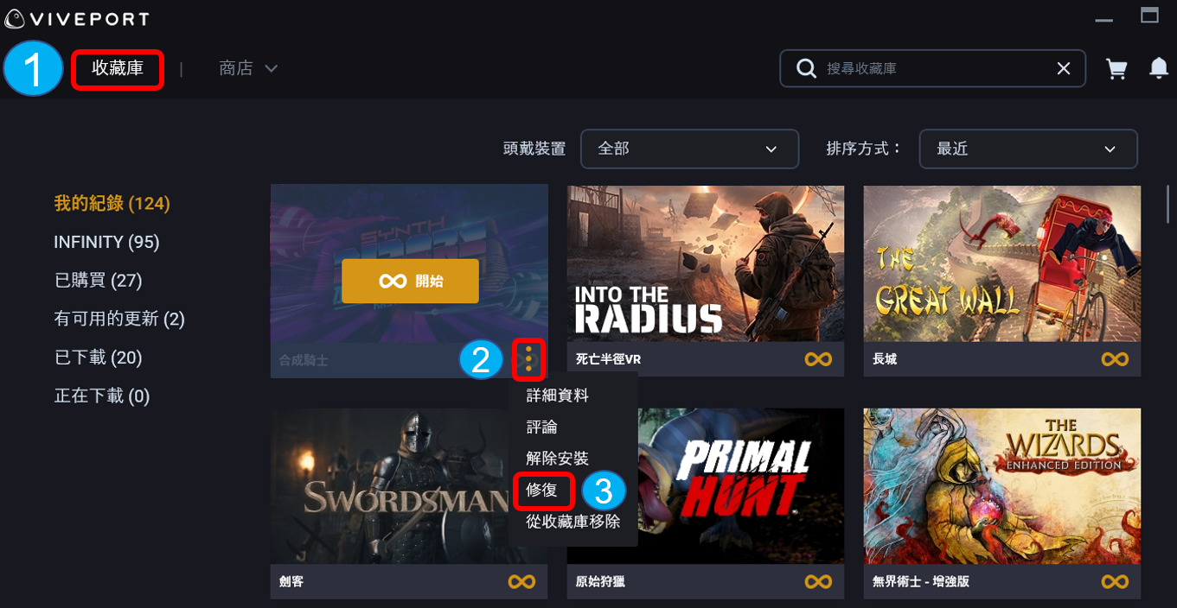Open the notifications bell icon
1177x608 pixels.
pos(1159,68)
